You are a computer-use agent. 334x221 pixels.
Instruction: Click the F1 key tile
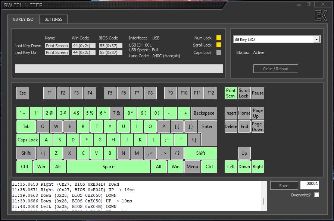click(50, 93)
